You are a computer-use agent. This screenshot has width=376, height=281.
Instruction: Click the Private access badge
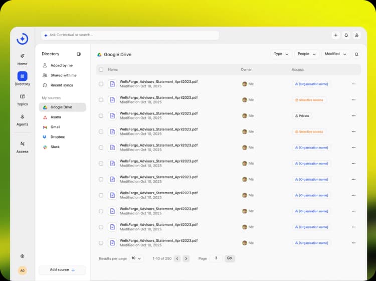(302, 116)
